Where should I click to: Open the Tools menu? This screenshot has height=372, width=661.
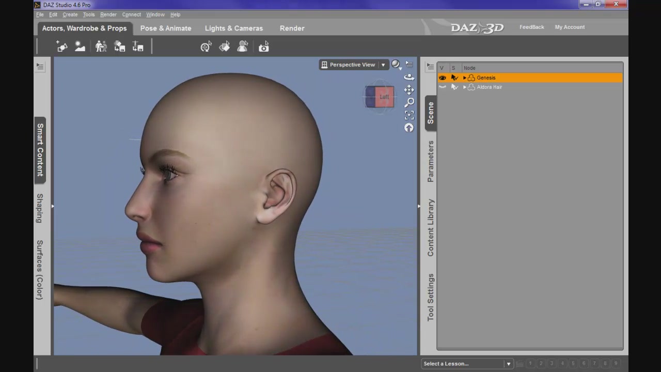point(89,14)
